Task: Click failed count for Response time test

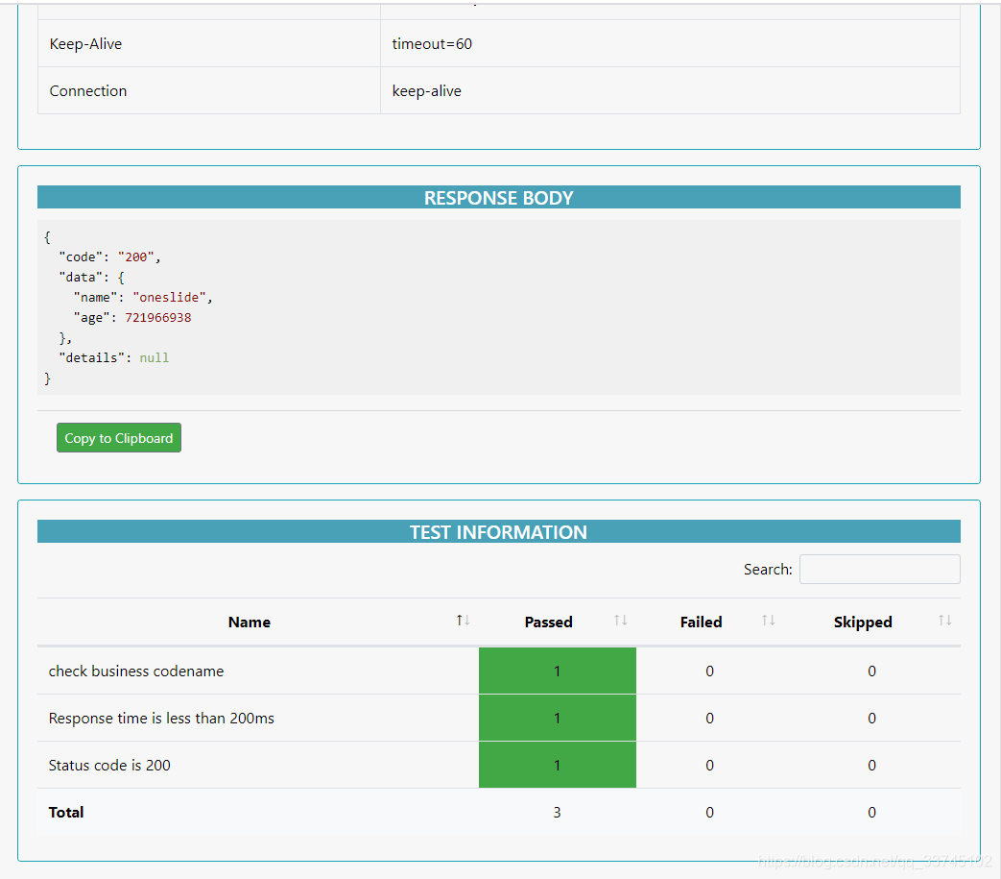Action: pos(710,718)
